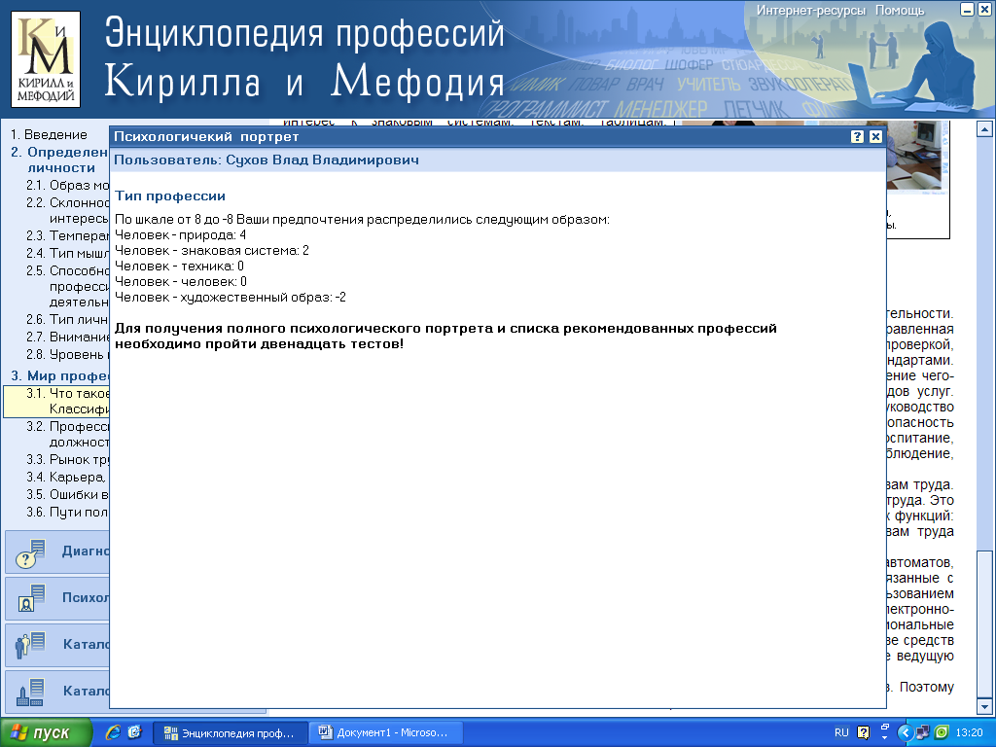
Task: Open the Диагностика section icon
Action: (x=30, y=552)
